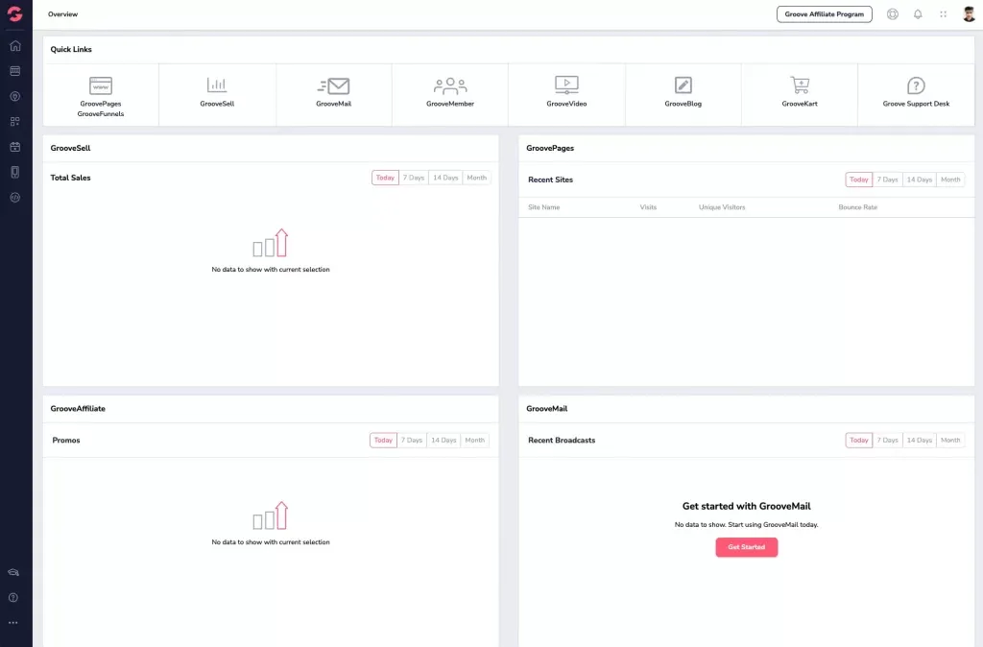The image size is (983, 647).
Task: Open the four-squares apps icon in the sidebar
Action: (15, 122)
